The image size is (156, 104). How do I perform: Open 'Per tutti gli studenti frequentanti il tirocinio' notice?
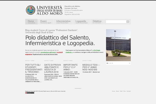pos(34,68)
